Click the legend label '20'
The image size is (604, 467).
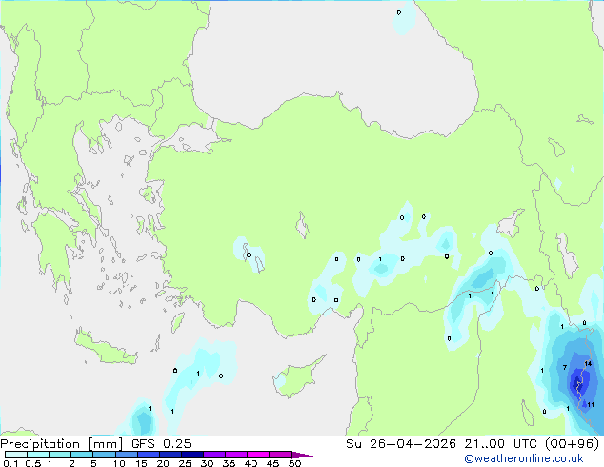pos(163,463)
